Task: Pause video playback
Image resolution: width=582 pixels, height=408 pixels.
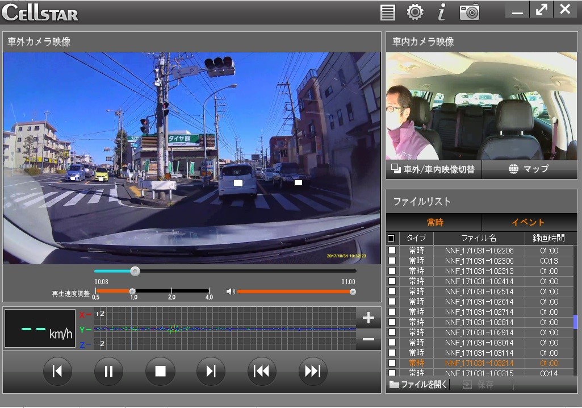Action: [108, 372]
